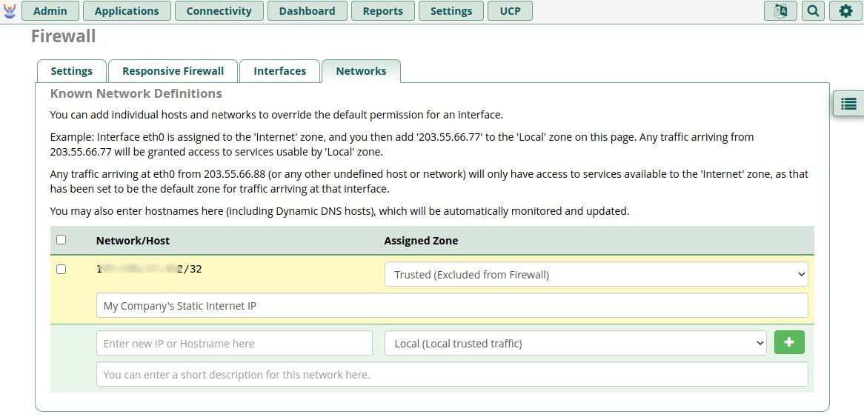Open the Trusted zone dropdown
The width and height of the screenshot is (864, 420).
point(596,275)
